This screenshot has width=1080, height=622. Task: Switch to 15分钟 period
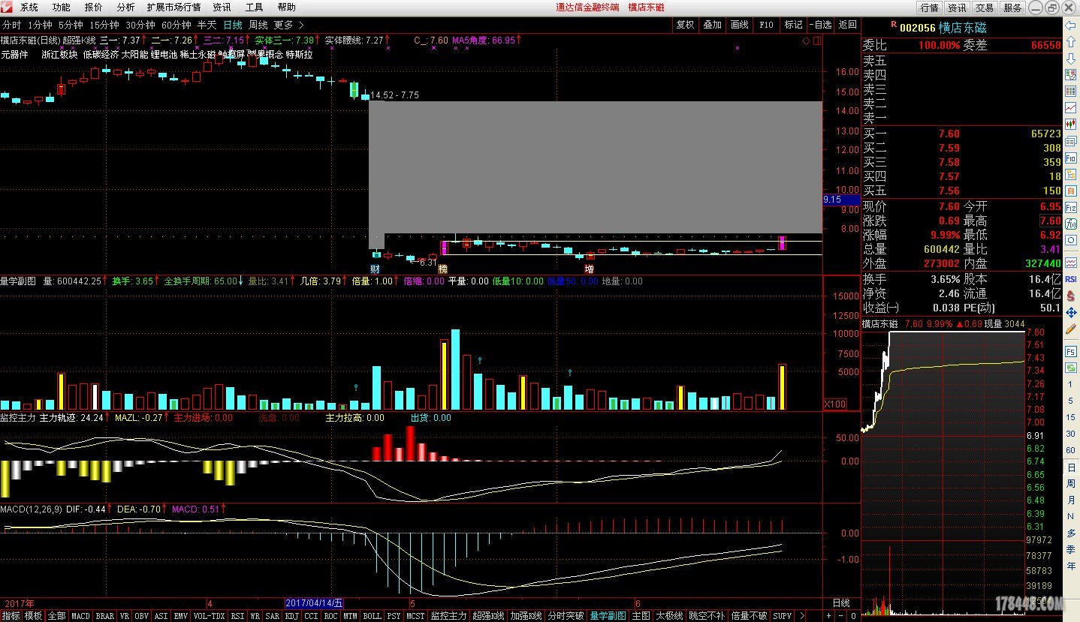pos(104,25)
